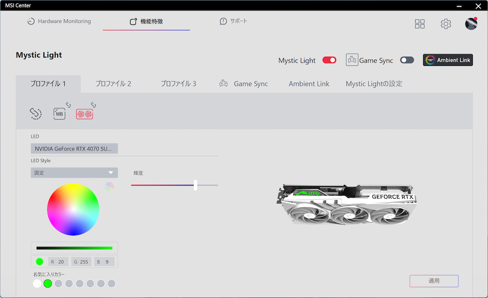Screen dimensions: 488x298
Task: Click the R value field showing 20
Action: (58, 262)
